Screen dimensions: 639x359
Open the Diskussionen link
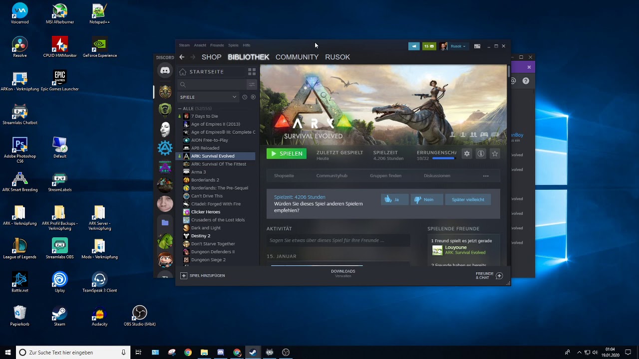[437, 176]
